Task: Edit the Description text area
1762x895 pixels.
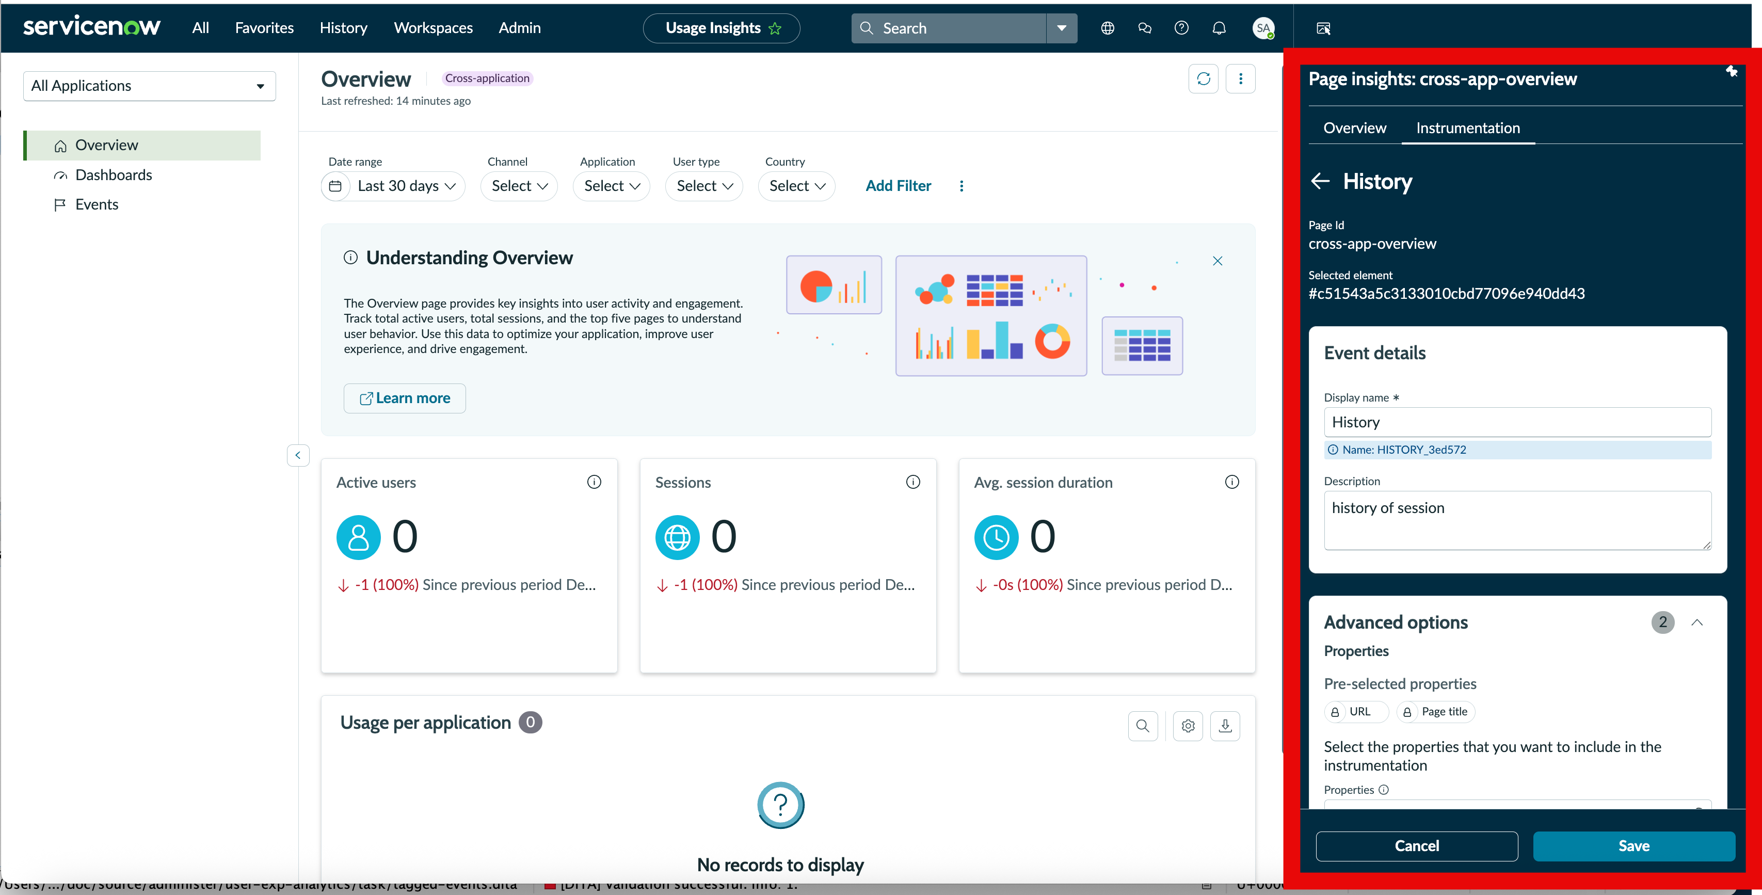Action: pyautogui.click(x=1517, y=520)
